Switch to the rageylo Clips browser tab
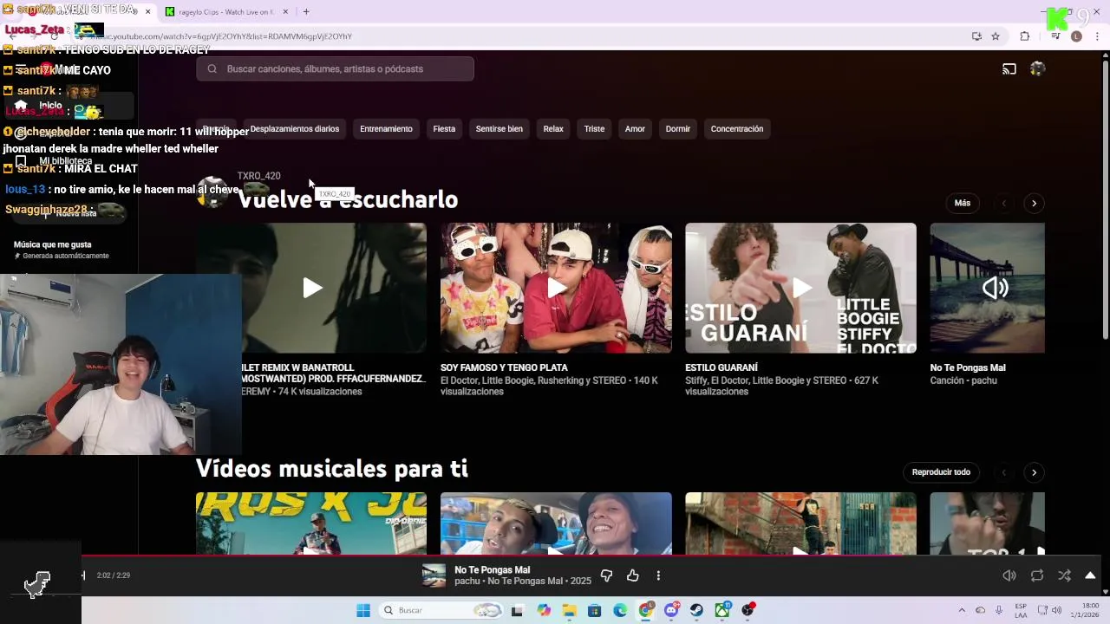The image size is (1110, 624). (x=225, y=12)
